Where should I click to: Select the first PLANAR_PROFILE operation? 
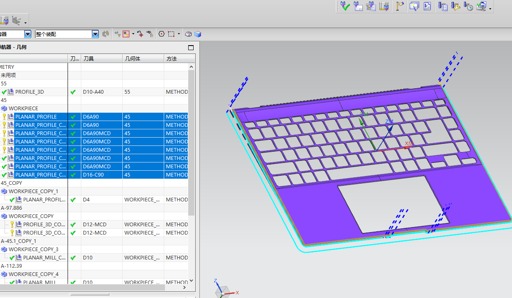pos(94,116)
